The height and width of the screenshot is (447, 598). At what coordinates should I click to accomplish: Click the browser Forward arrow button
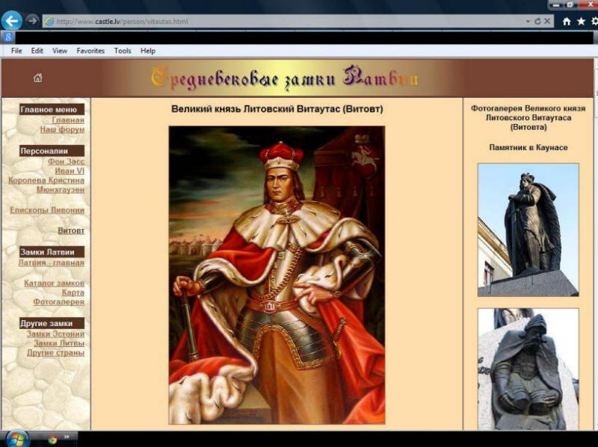point(33,21)
